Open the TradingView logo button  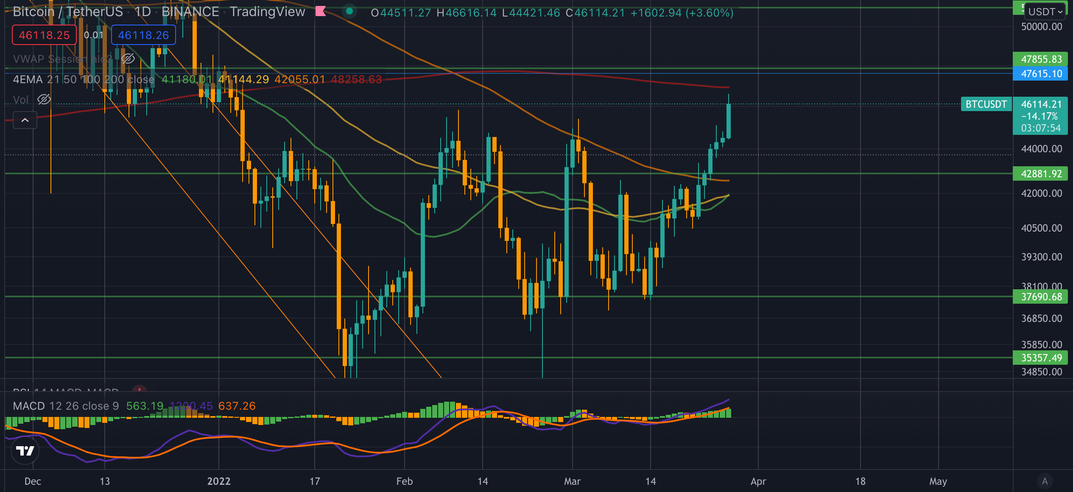click(x=25, y=450)
